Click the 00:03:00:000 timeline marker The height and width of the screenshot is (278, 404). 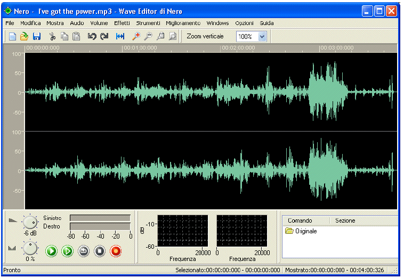click(x=337, y=48)
